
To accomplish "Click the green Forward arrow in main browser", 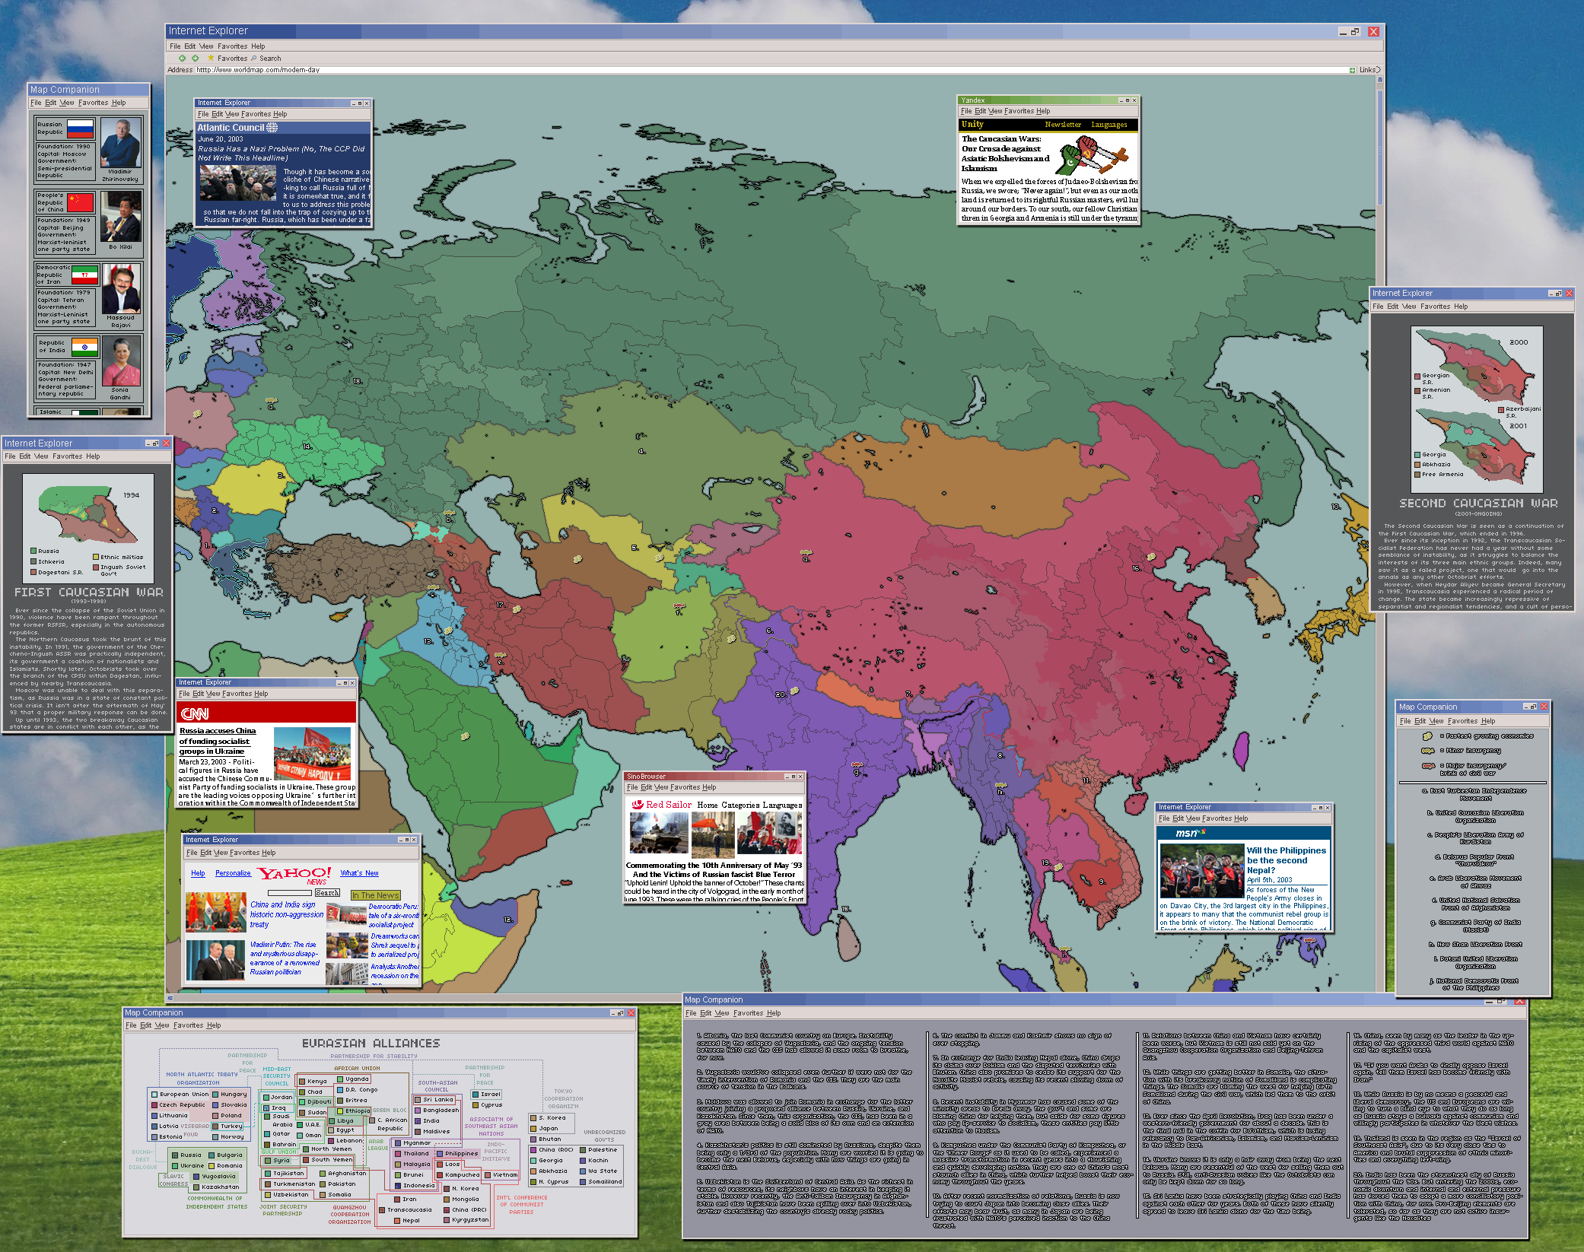I will coord(195,58).
